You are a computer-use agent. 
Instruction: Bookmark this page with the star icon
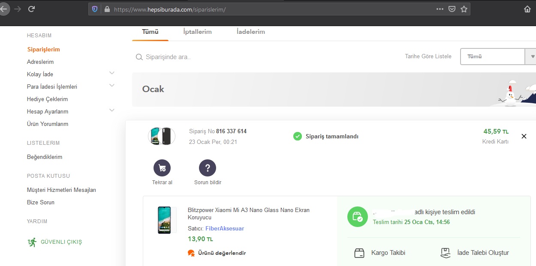pyautogui.click(x=464, y=9)
